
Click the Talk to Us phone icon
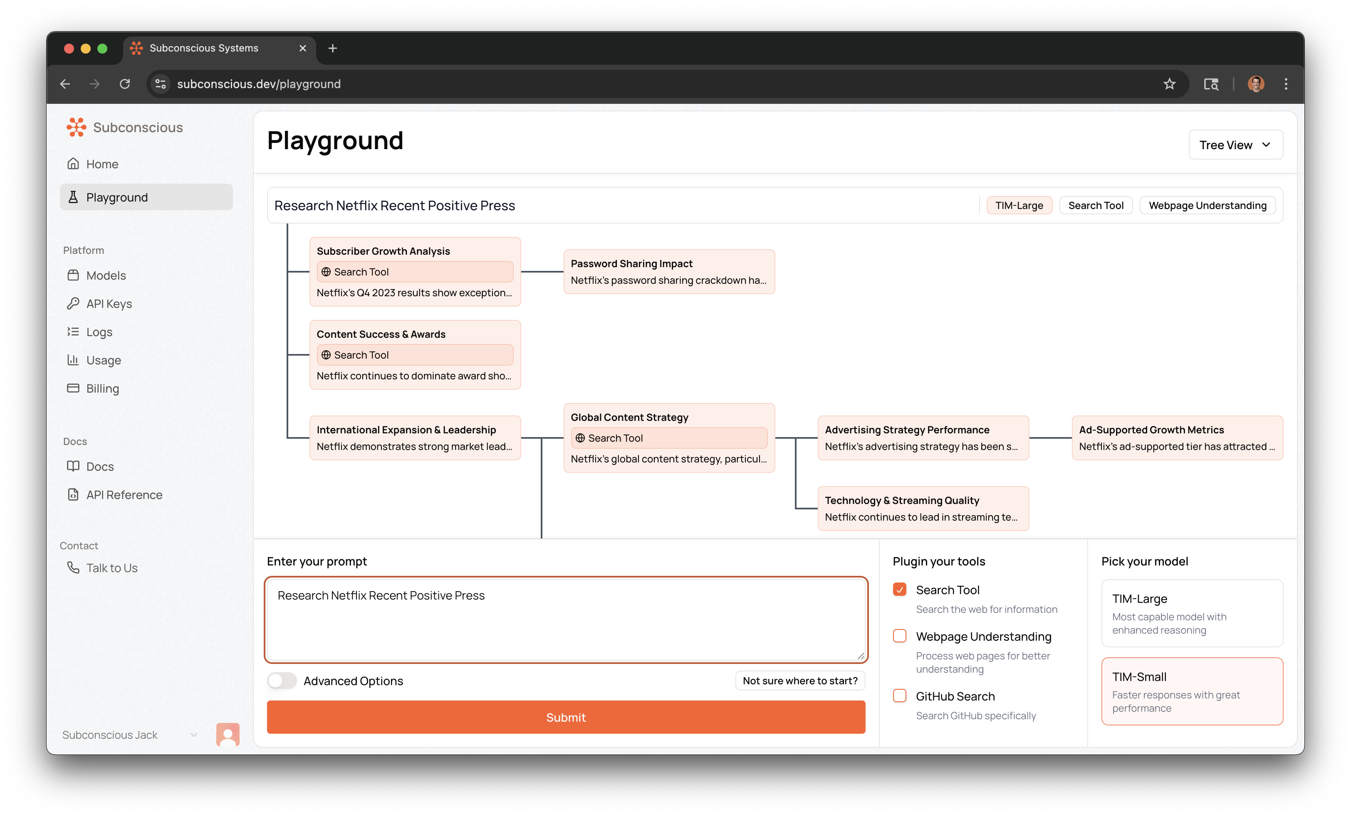click(x=73, y=568)
